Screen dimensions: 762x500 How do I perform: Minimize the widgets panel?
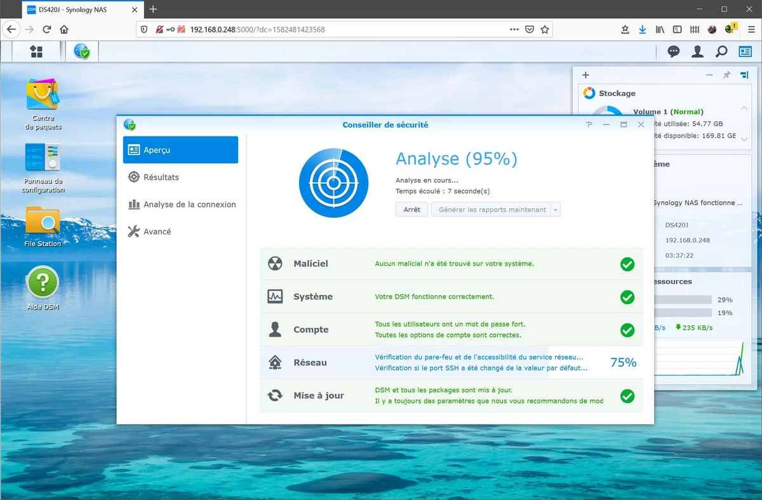click(709, 75)
